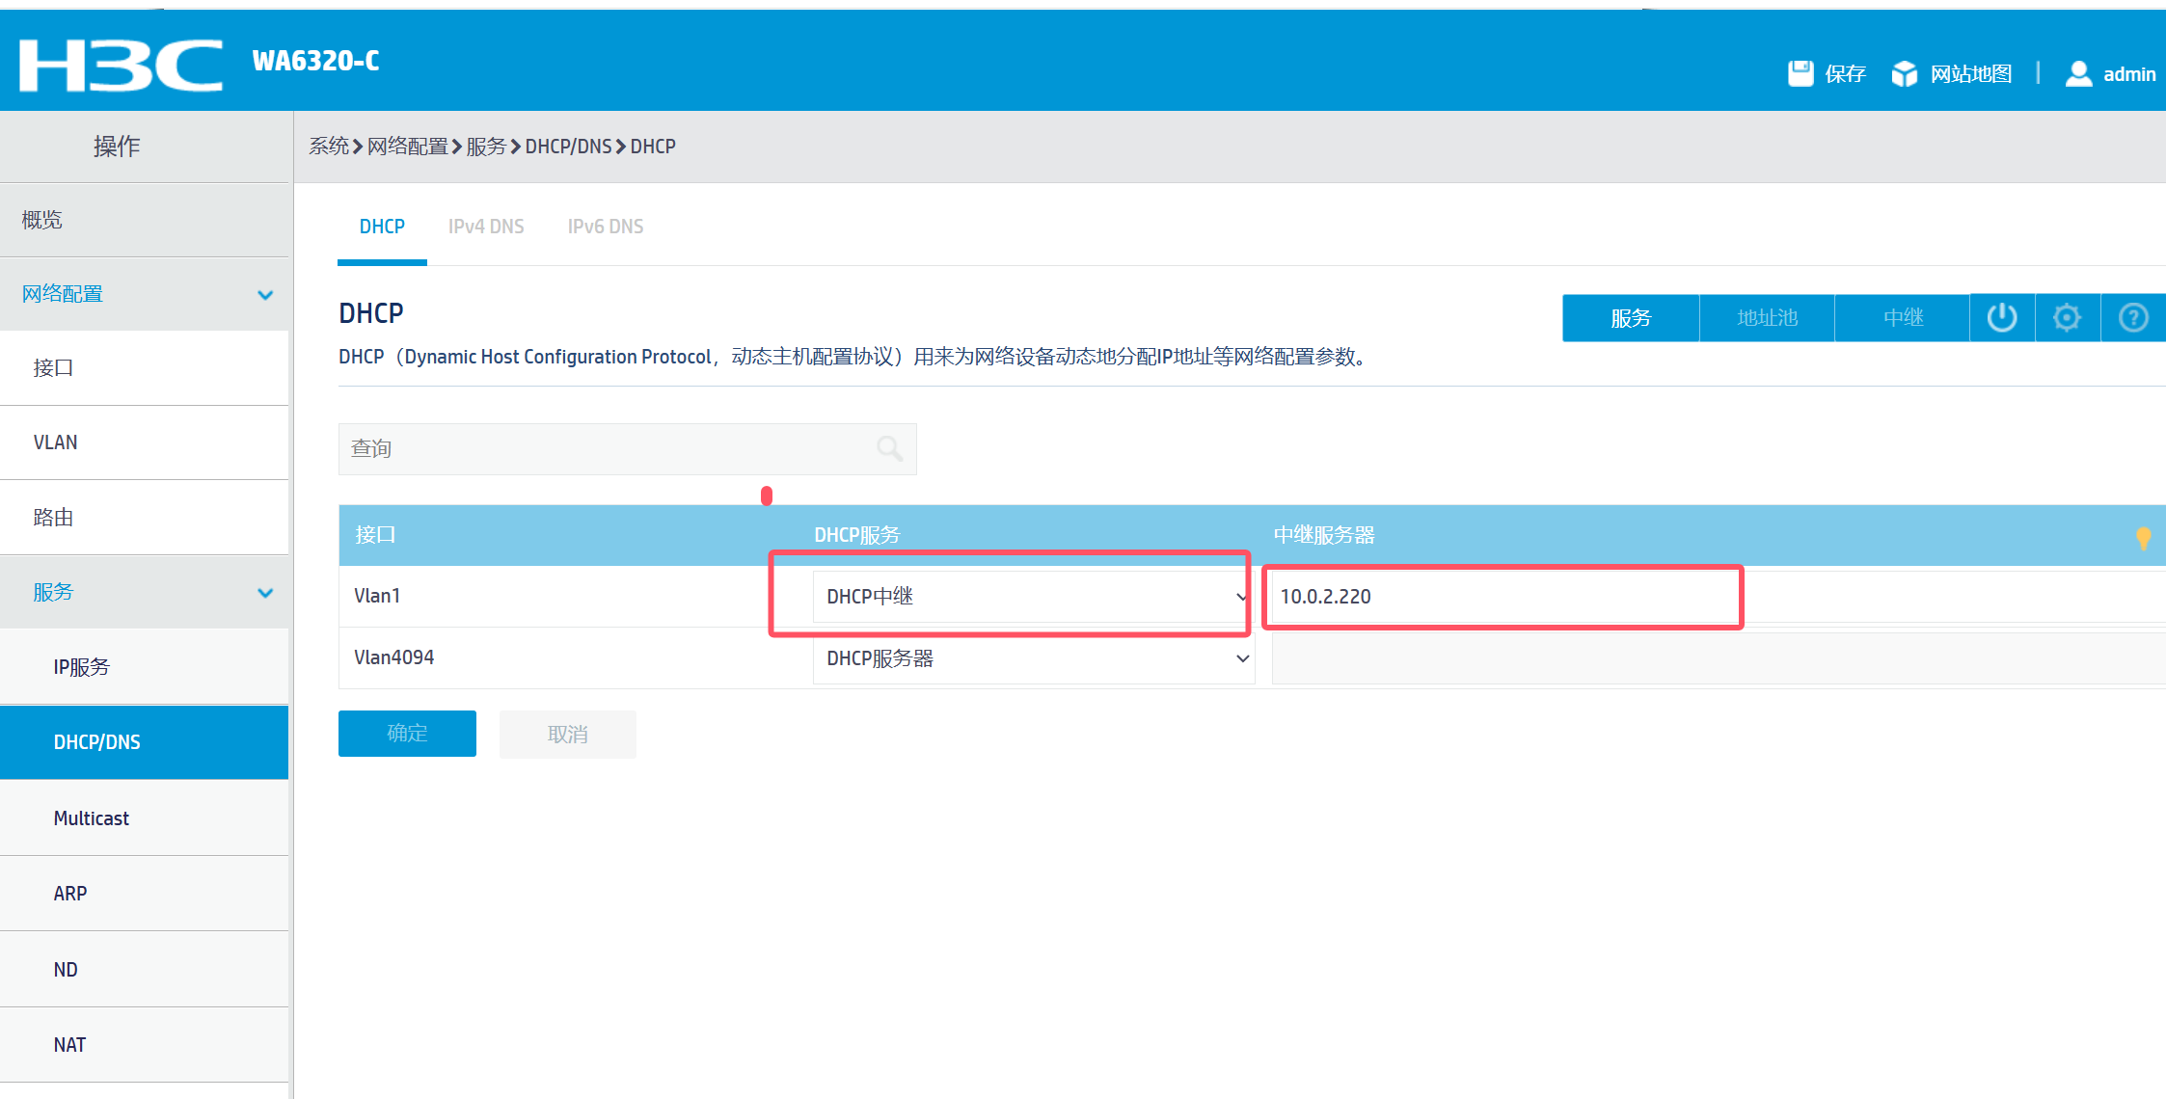Click the question mark help icon
2166x1099 pixels.
tap(2133, 317)
